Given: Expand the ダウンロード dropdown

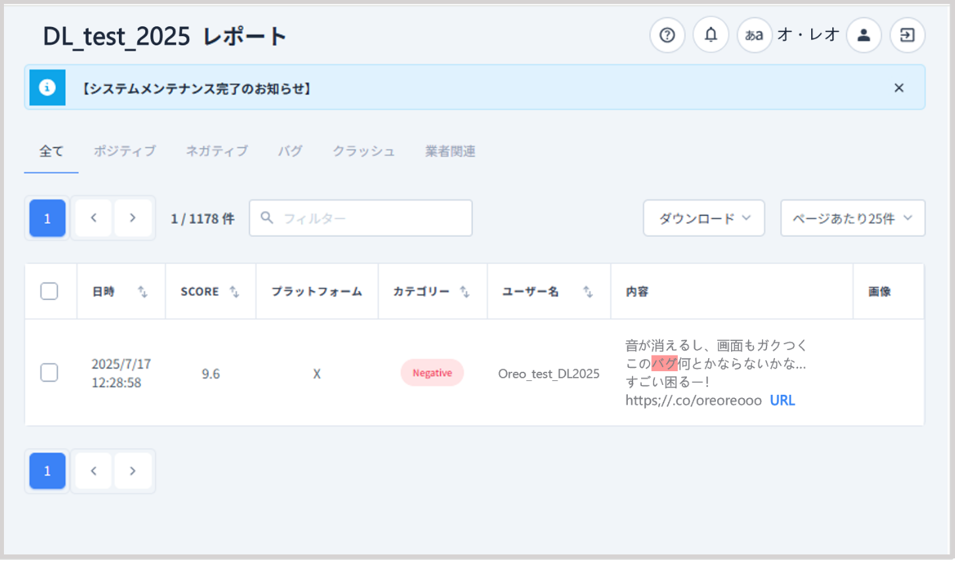Looking at the screenshot, I should [x=703, y=218].
